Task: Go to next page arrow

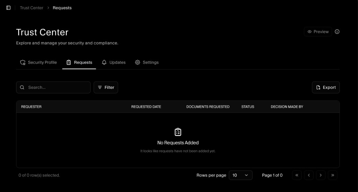Action: [321, 175]
